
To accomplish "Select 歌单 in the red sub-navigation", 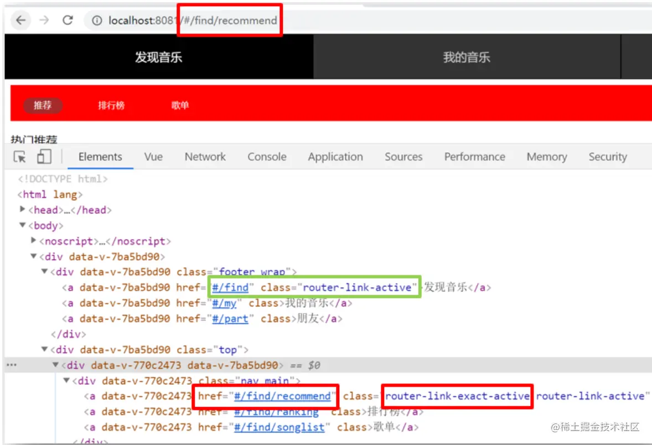I will click(x=180, y=105).
